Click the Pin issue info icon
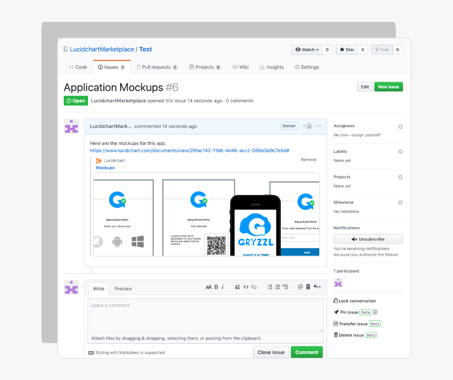Viewport: 453px width, 380px height. (x=375, y=312)
